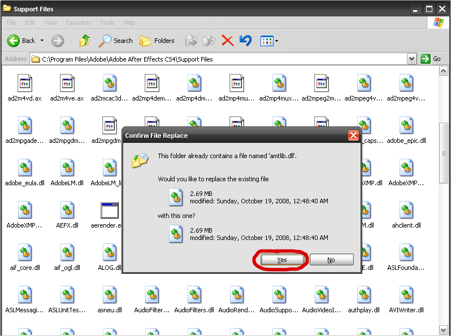The image size is (451, 336).
Task: Click the vertical scrollbar thumb
Action: (443, 153)
